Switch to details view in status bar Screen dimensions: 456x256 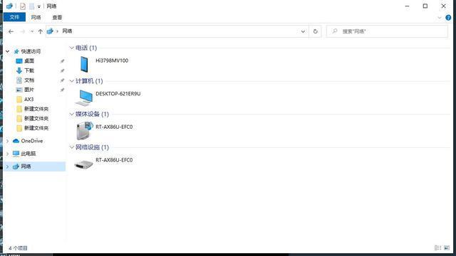[x=437, y=247]
